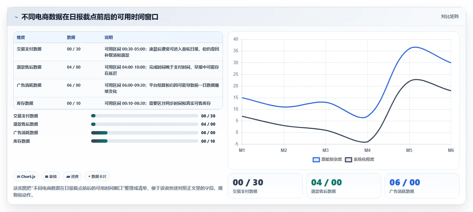
Task: Click the M6 x-axis label
Action: [x=451, y=150]
